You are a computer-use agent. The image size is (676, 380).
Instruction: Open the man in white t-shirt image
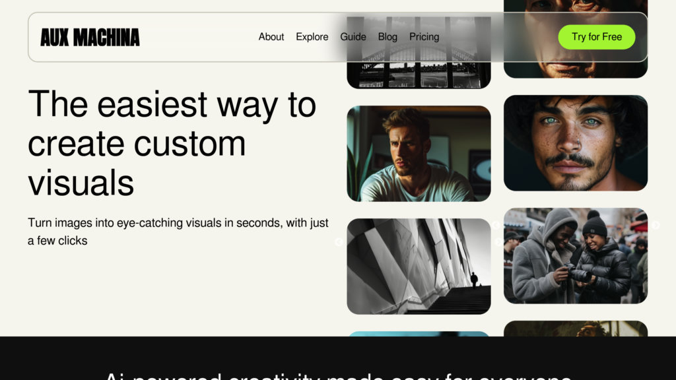(419, 153)
